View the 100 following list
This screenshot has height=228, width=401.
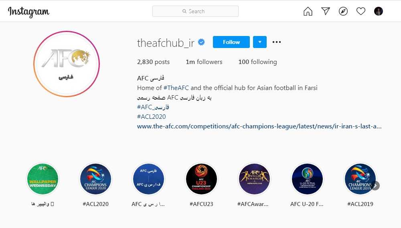click(257, 62)
